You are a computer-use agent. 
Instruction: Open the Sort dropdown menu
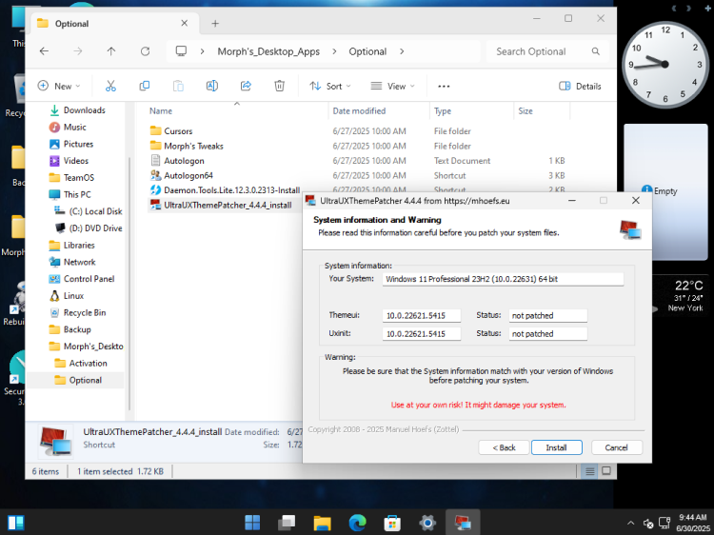330,86
